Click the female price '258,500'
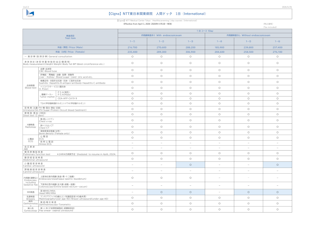The height and width of the screenshot is (226, 320). (248, 52)
